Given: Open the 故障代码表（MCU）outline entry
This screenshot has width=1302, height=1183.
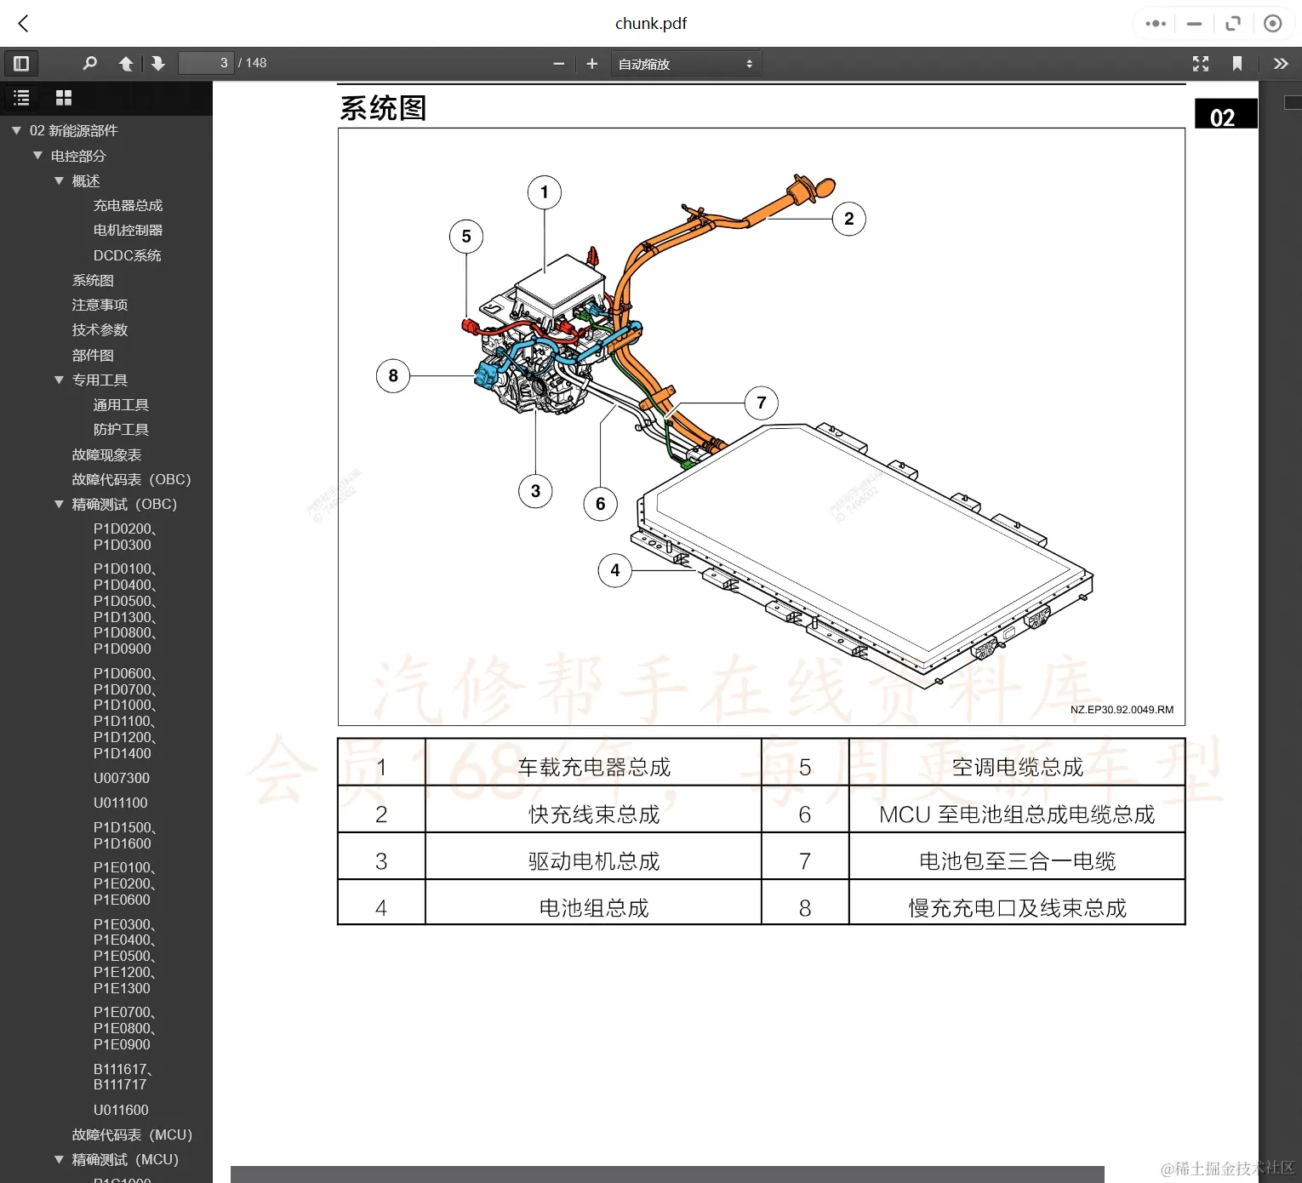Looking at the screenshot, I should [131, 1134].
